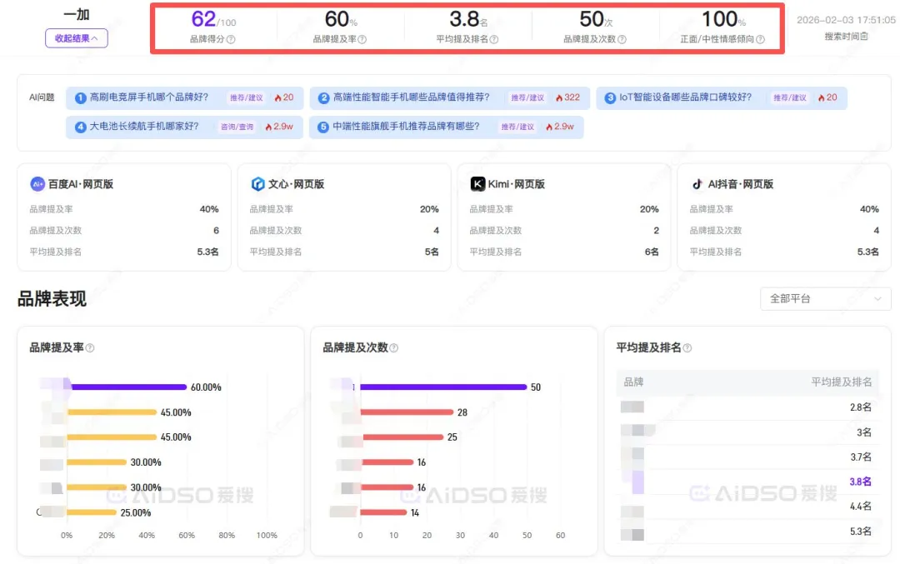
Task: Click the help icon beside 平均提及排名 at top
Action: pos(494,39)
